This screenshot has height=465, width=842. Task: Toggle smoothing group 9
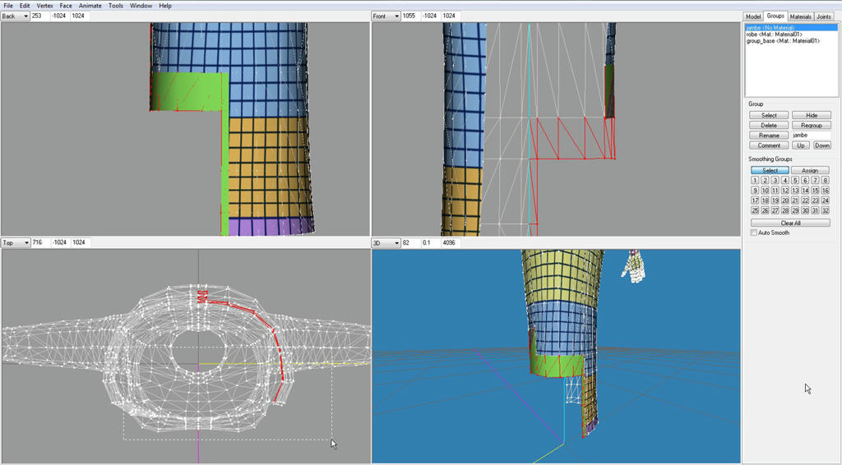point(755,191)
